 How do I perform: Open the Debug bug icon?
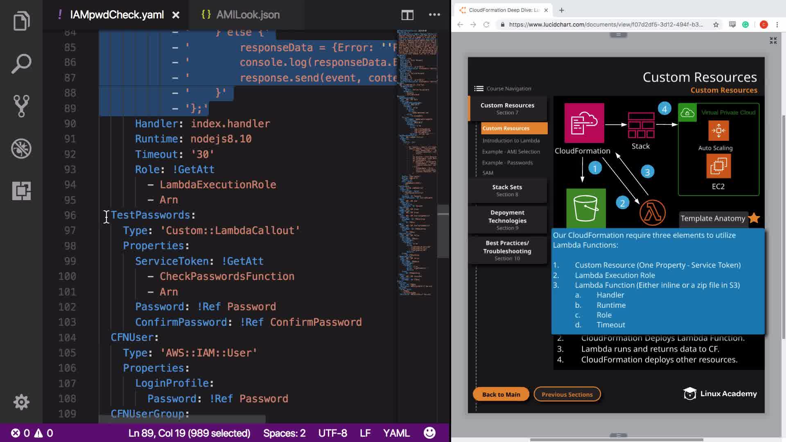(x=21, y=149)
